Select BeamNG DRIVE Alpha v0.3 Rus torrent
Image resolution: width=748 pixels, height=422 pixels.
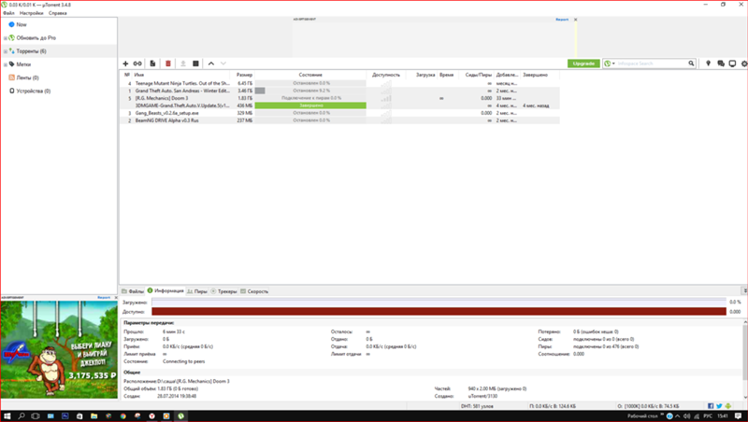[x=339, y=120]
